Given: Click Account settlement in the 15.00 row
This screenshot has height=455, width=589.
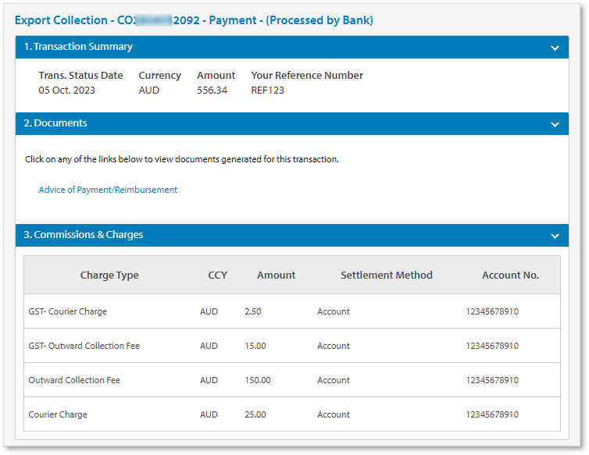Looking at the screenshot, I should (x=334, y=346).
